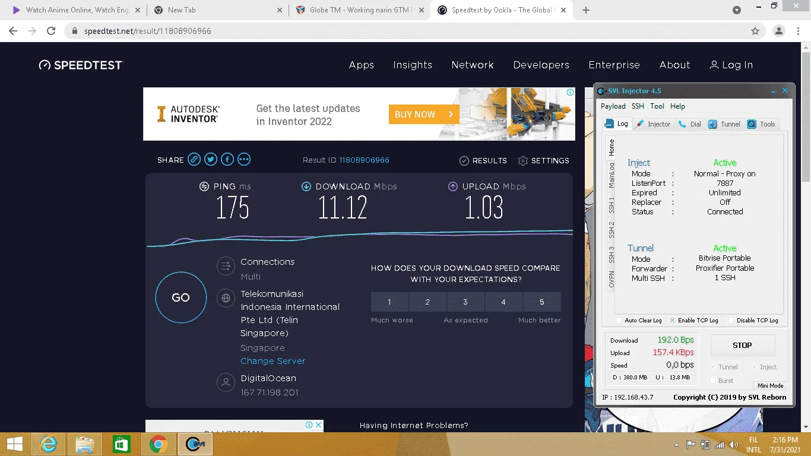Share result on Facebook

[x=227, y=159]
